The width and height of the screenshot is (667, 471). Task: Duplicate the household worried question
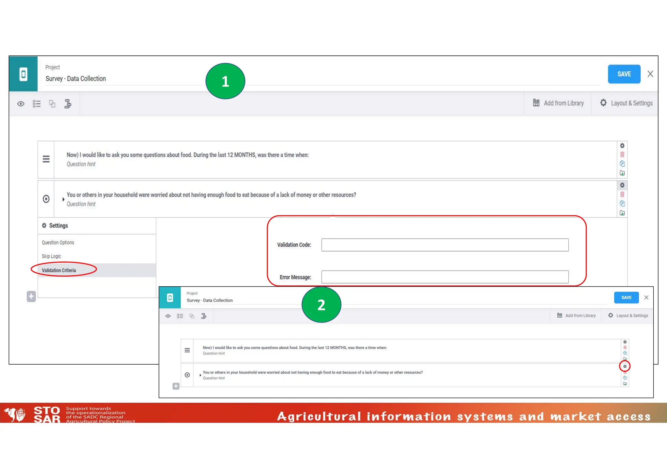[622, 204]
